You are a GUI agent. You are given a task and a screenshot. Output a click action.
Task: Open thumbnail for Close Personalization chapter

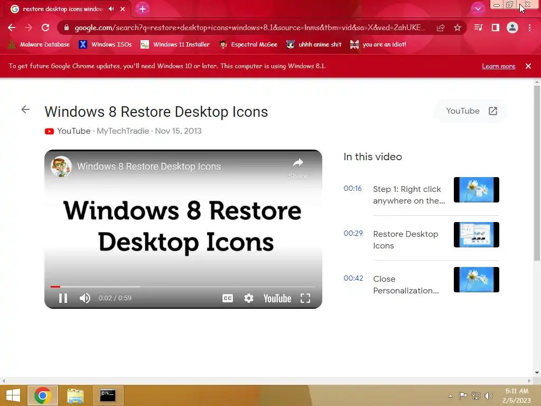(x=477, y=280)
